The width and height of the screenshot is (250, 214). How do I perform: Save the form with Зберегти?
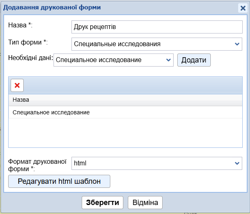[x=103, y=203]
